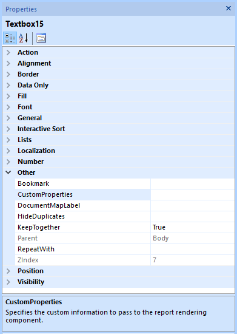Image resolution: width=237 pixels, height=334 pixels.
Task: Select the Visibility category label
Action: [x=31, y=282]
